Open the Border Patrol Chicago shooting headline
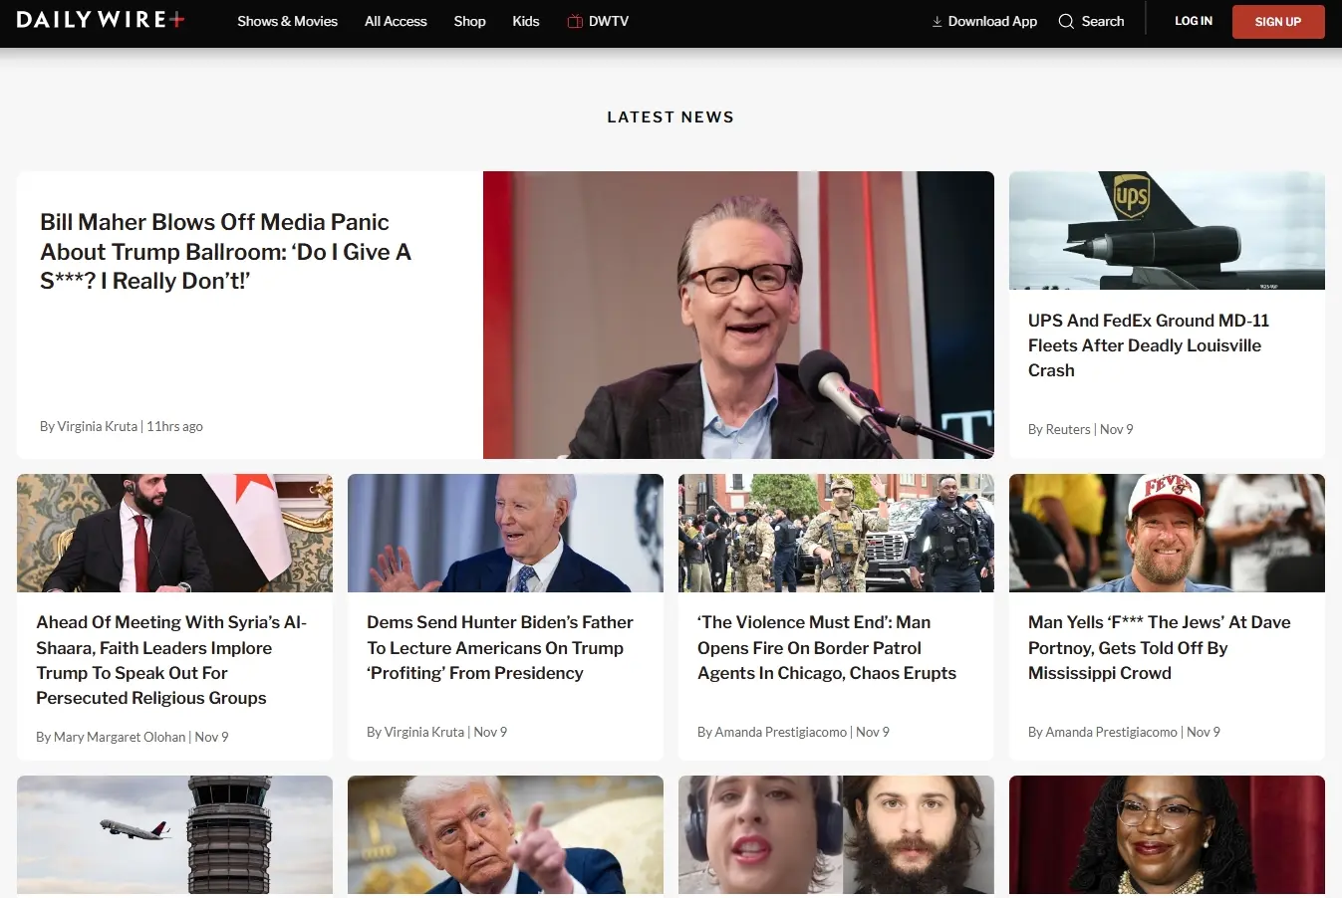1342x898 pixels. click(x=826, y=647)
